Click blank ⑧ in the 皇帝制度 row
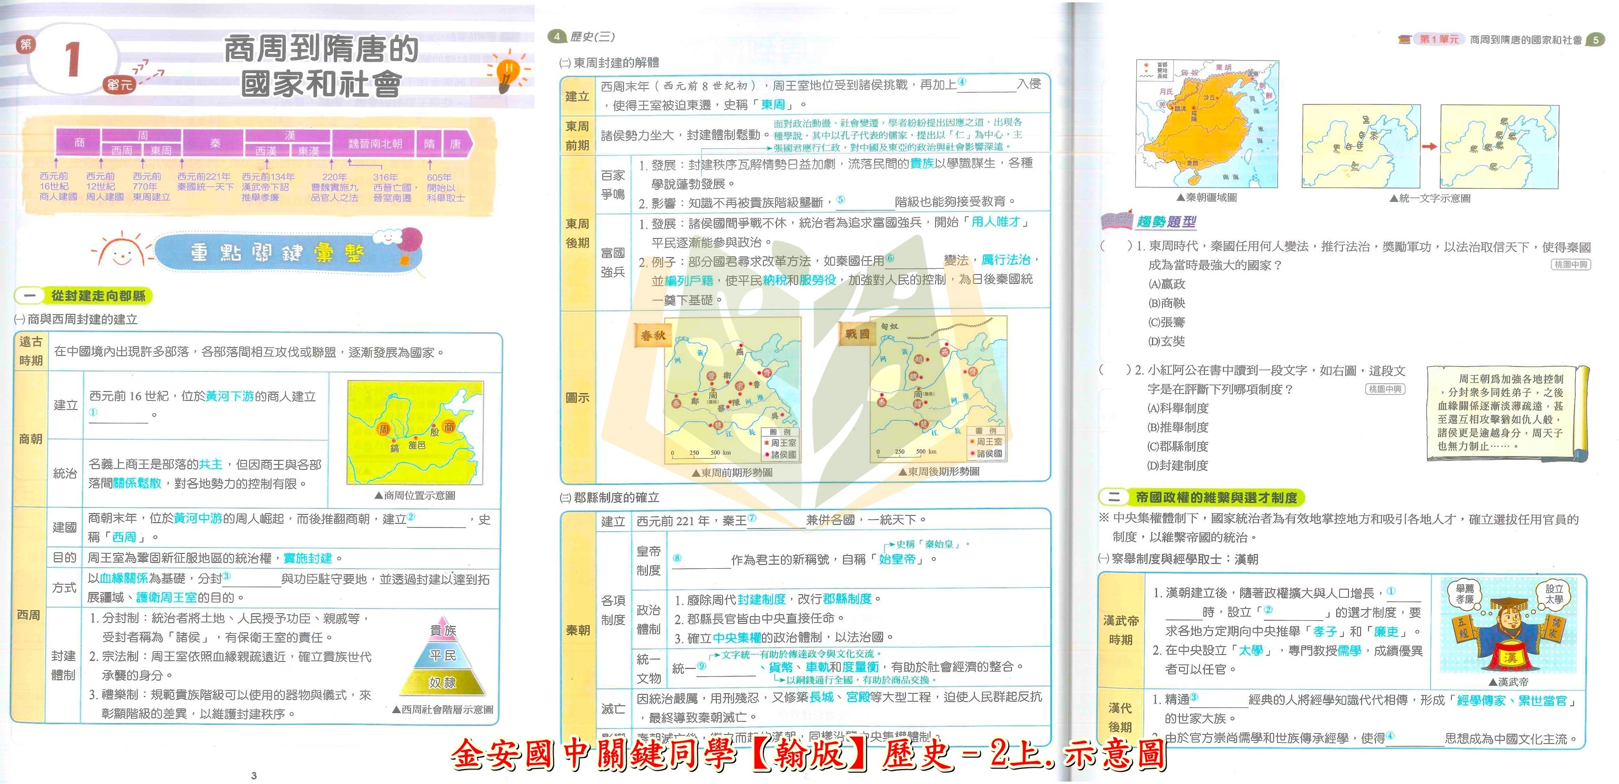 (x=701, y=560)
